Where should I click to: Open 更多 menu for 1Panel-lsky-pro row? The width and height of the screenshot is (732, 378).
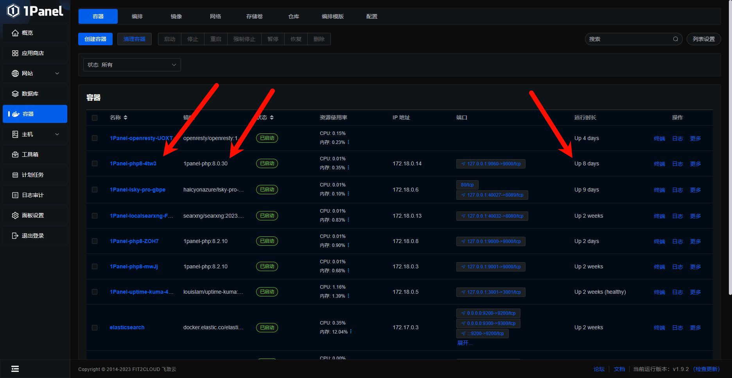pyautogui.click(x=695, y=190)
